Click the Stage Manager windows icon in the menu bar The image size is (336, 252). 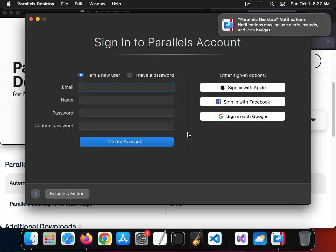coord(260,4)
